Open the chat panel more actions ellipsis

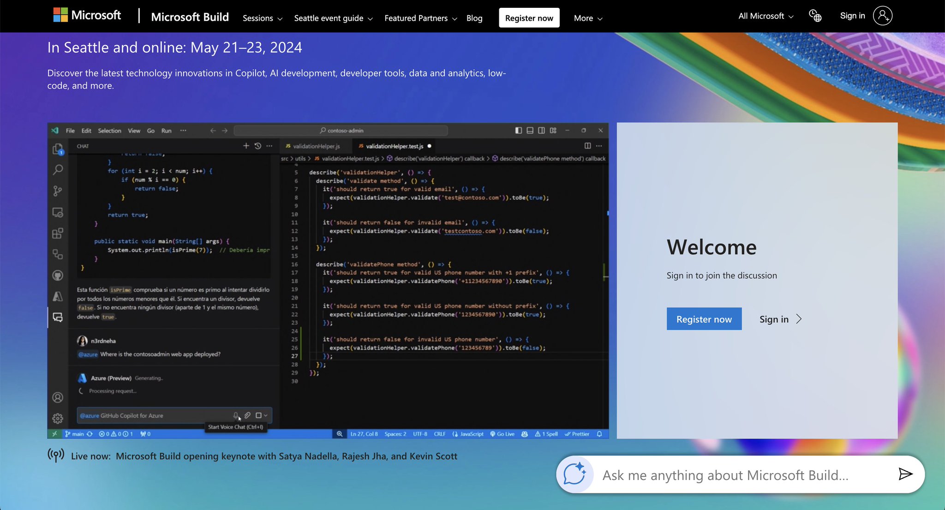(x=269, y=146)
